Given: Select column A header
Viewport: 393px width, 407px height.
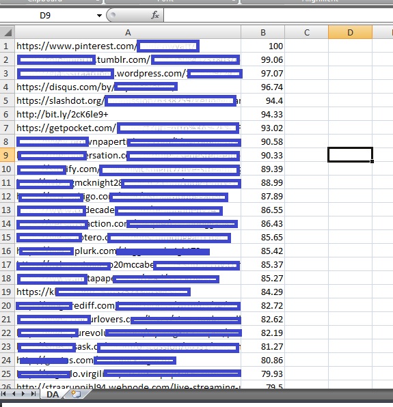Looking at the screenshot, I should [128, 33].
